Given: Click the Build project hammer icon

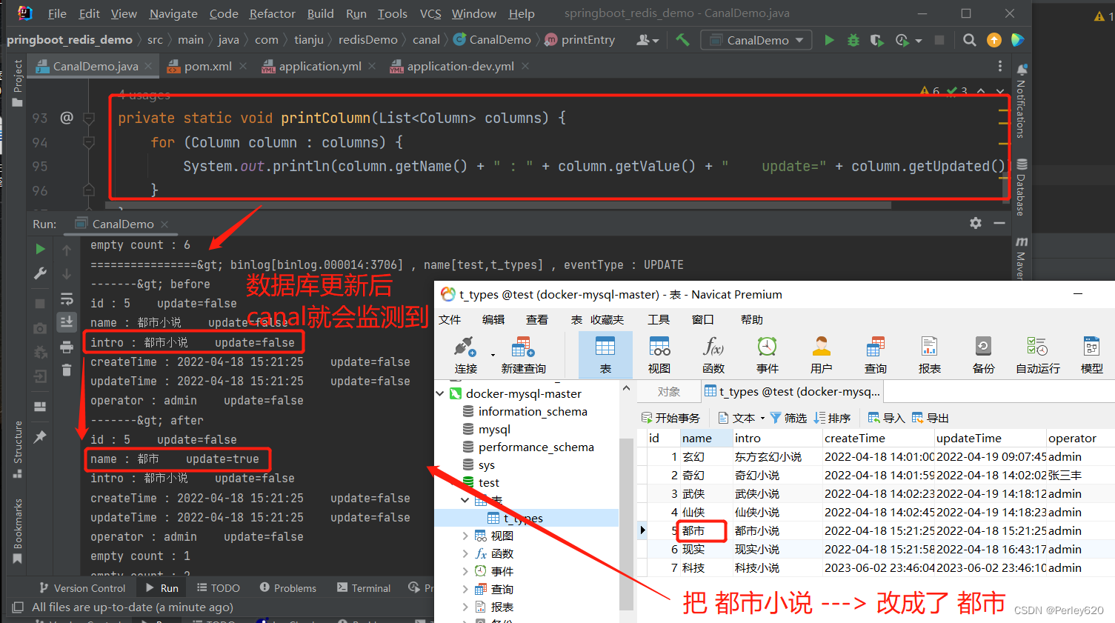Looking at the screenshot, I should [x=682, y=40].
